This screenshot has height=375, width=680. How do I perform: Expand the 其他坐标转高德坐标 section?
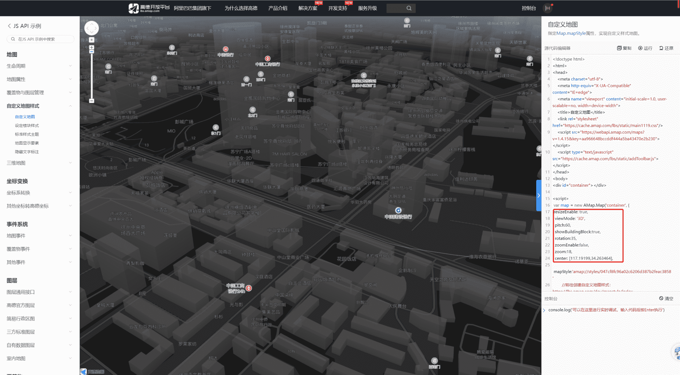[x=39, y=206]
